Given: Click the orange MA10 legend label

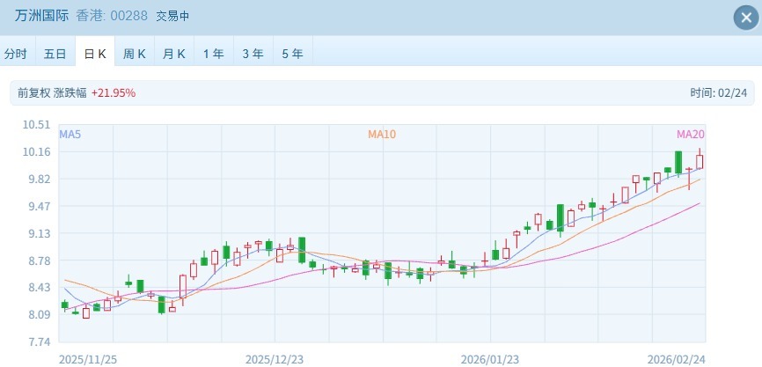Looking at the screenshot, I should click(382, 135).
